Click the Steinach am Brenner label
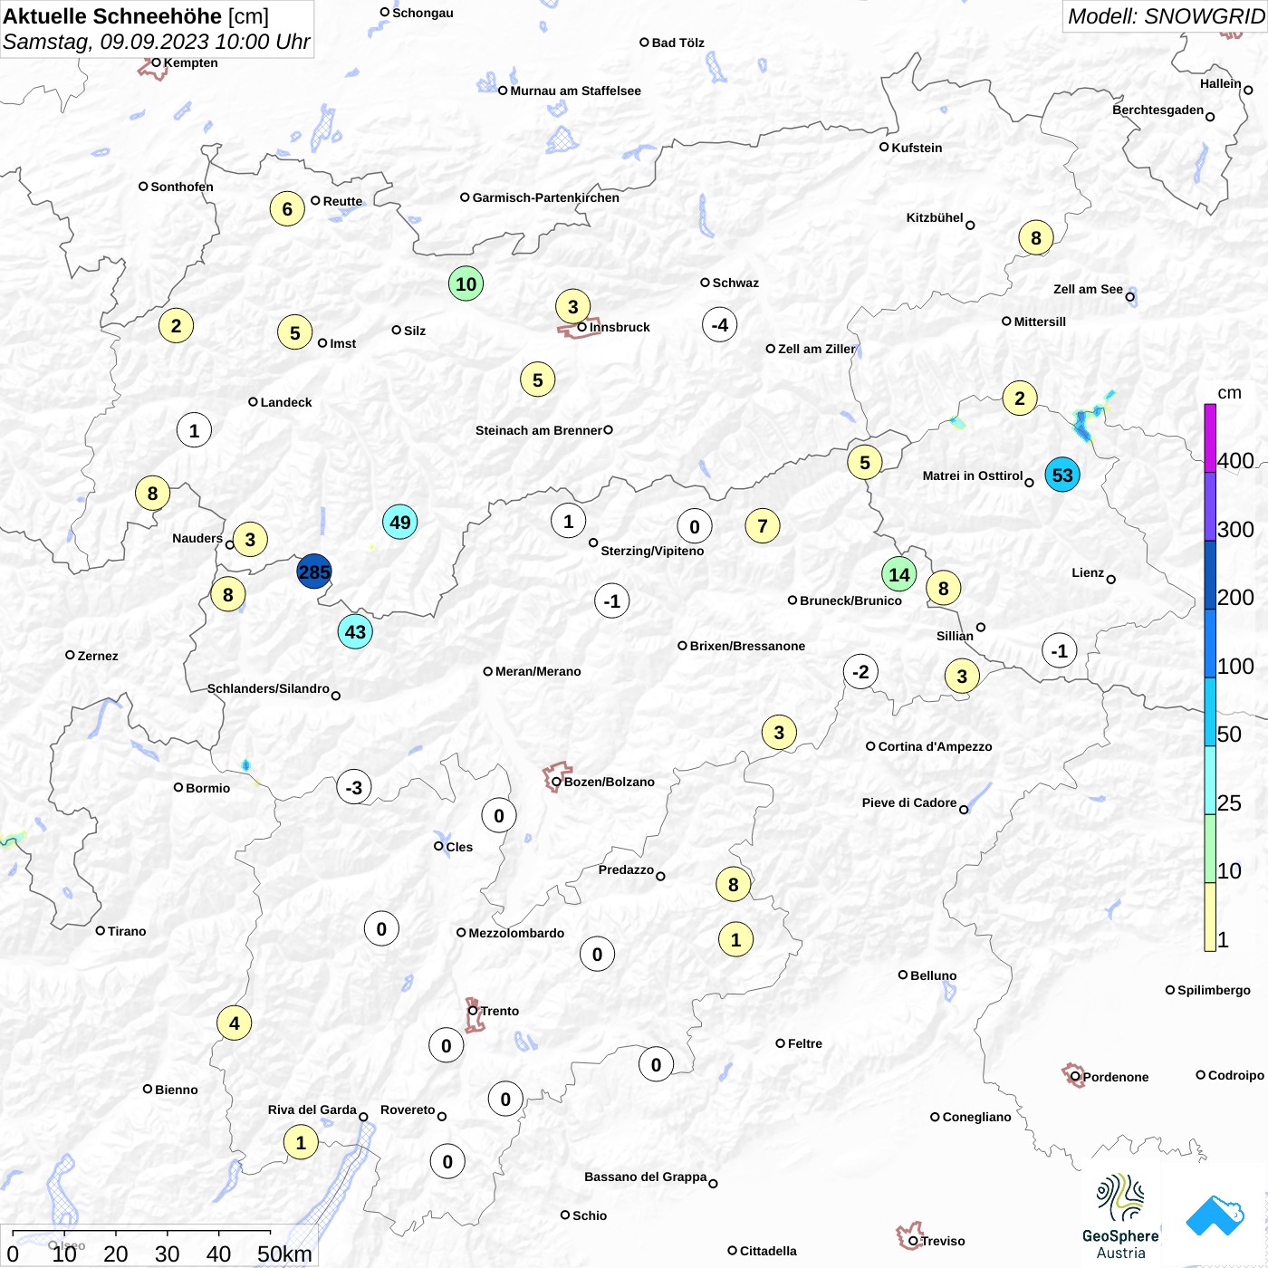1268x1268 pixels. click(538, 430)
